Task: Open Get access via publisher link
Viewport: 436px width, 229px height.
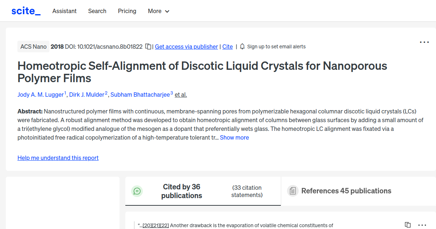Action: (x=186, y=47)
